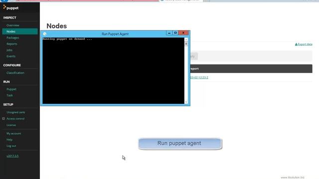Click the Nodes page heading
Image resolution: width=319 pixels, height=179 pixels.
[56, 26]
